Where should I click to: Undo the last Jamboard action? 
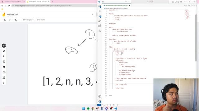pos(5,20)
